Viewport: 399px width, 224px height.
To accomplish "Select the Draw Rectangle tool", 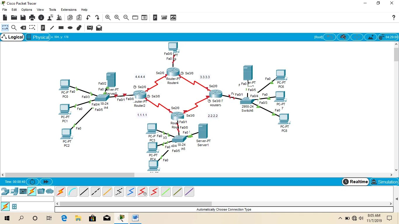I will click(61, 28).
